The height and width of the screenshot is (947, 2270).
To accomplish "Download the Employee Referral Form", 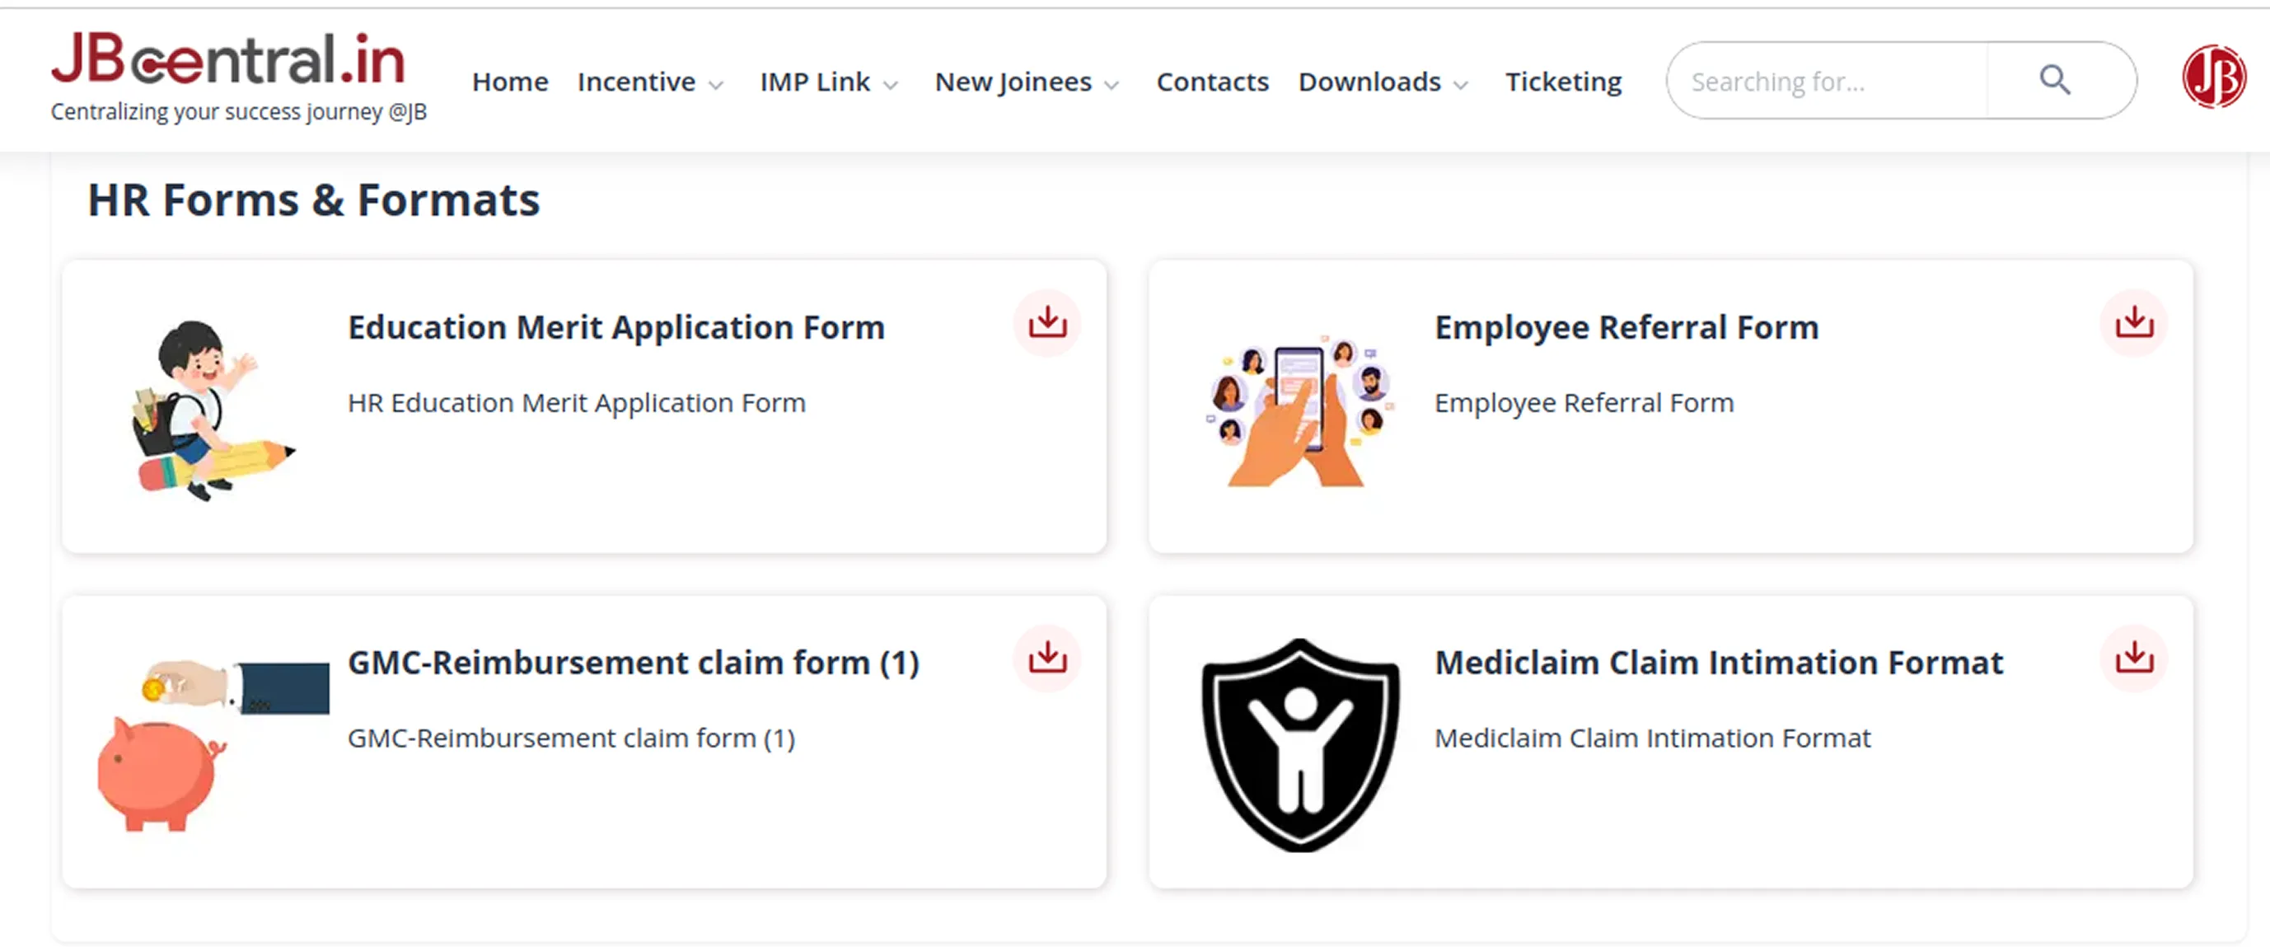I will point(2133,323).
